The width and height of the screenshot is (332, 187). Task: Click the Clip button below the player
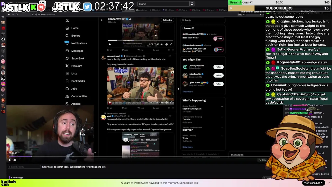click(262, 160)
